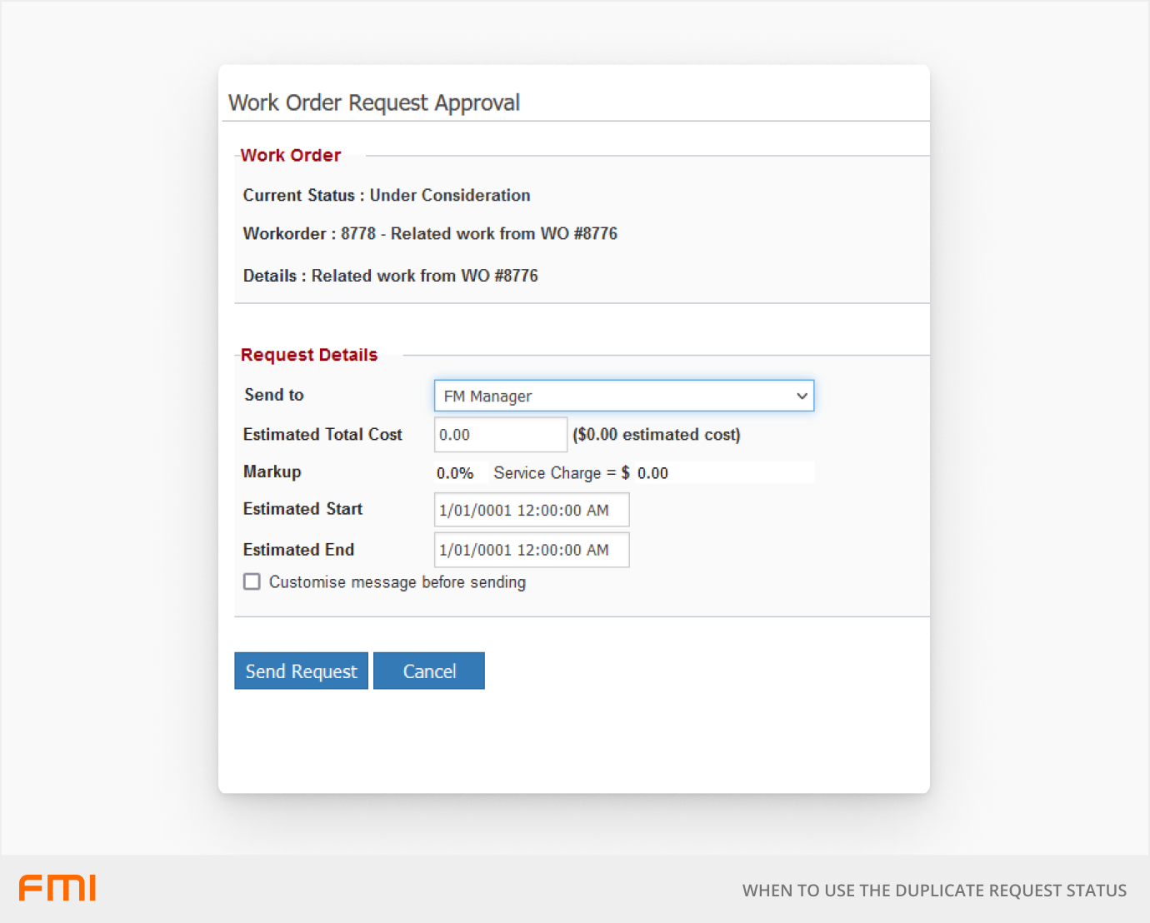
Task: Click the Workorder 8778 description line
Action: (430, 234)
